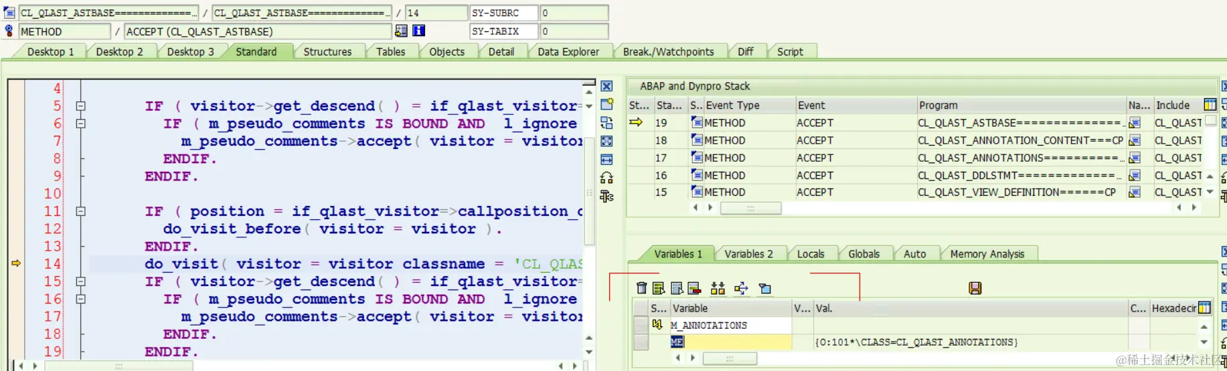The width and height of the screenshot is (1227, 371).
Task: Open column layout icon in ABAP stack table header
Action: tap(1210, 105)
